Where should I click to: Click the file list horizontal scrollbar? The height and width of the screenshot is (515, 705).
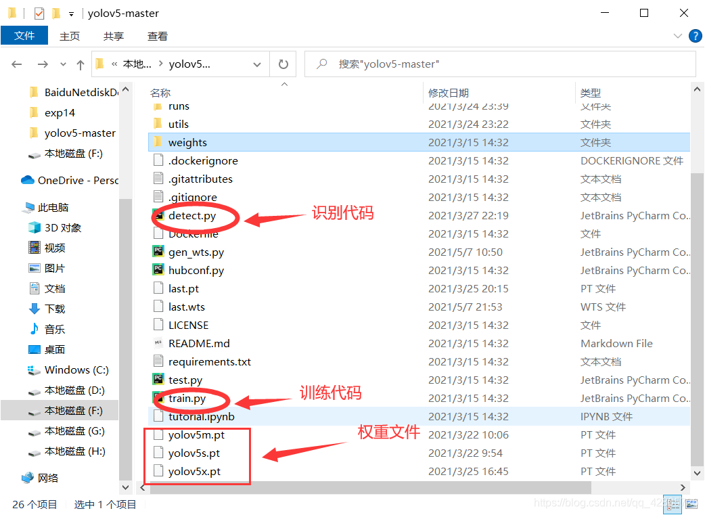(x=370, y=487)
